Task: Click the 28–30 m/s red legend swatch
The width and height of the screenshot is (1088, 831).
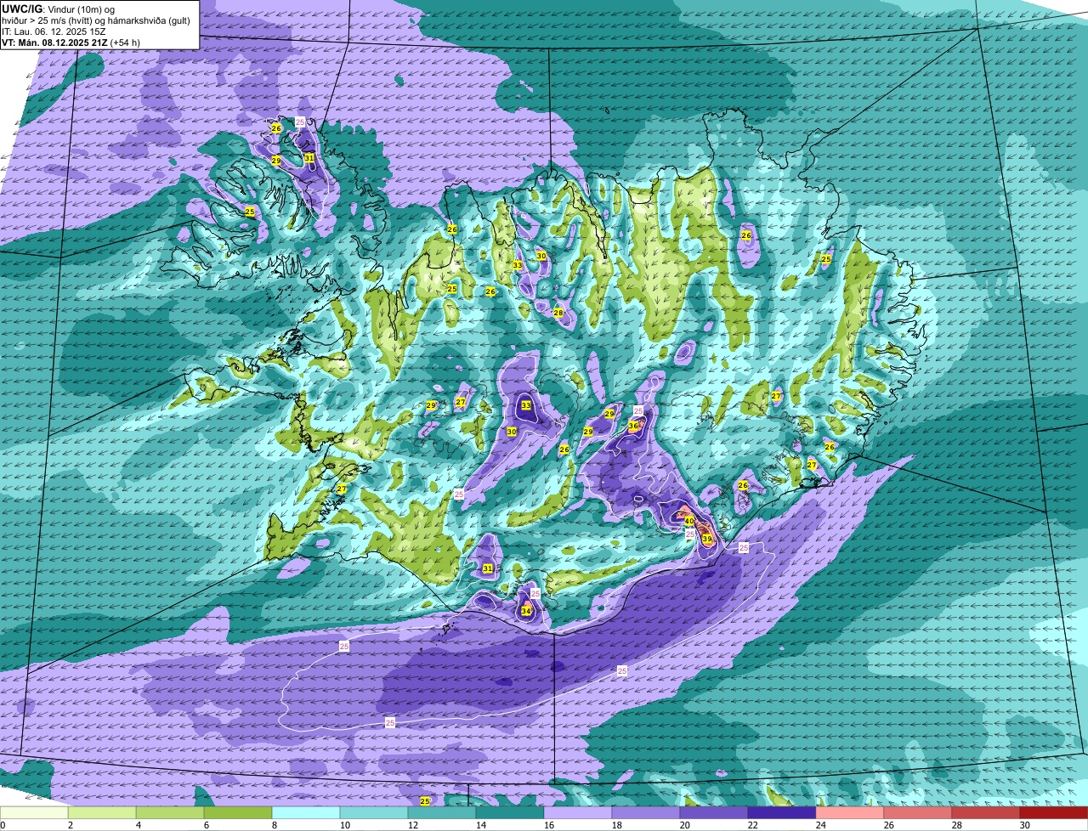Action: (x=986, y=813)
